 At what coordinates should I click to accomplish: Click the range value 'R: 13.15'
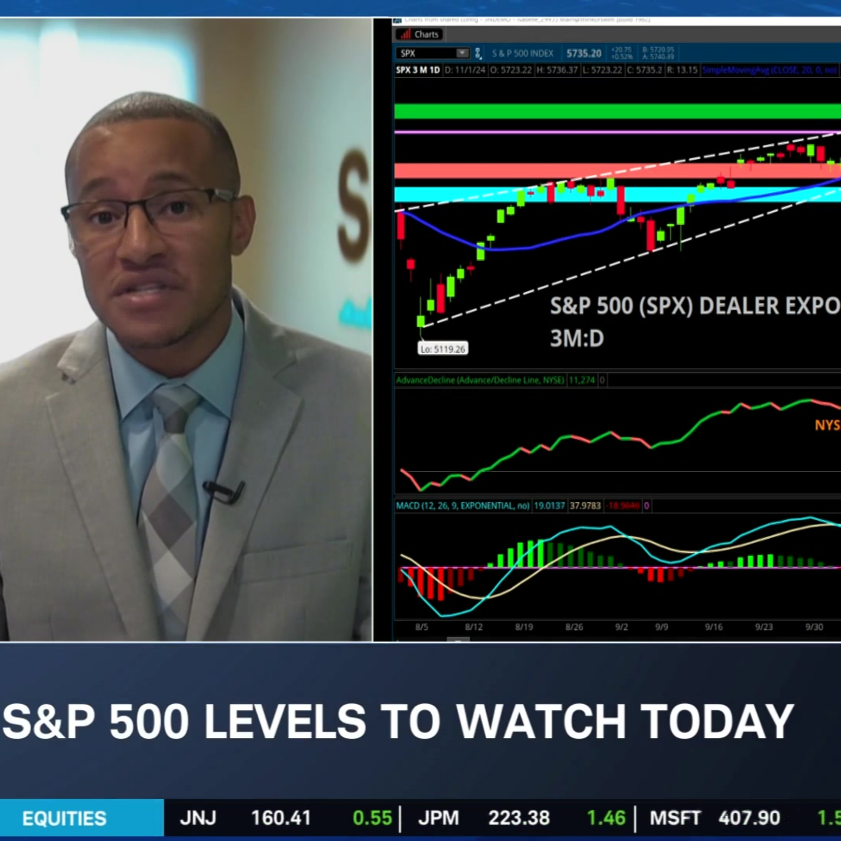(x=682, y=70)
